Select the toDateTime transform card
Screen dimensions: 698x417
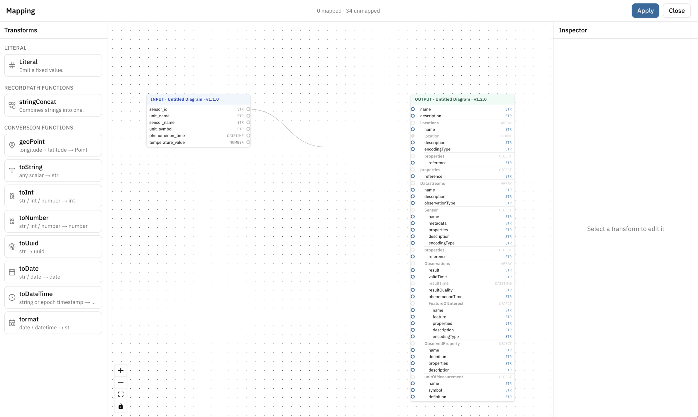pyautogui.click(x=53, y=297)
